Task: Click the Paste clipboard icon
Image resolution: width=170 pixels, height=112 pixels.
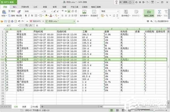Action: click(x=4, y=12)
